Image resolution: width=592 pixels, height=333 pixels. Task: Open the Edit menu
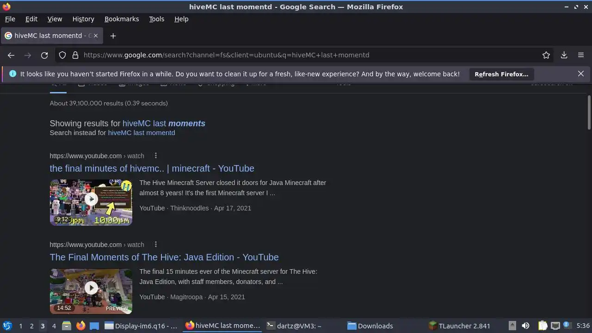coord(31,19)
